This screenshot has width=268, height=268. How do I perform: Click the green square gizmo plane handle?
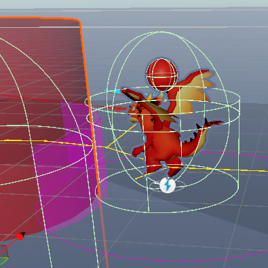pyautogui.click(x=3, y=261)
